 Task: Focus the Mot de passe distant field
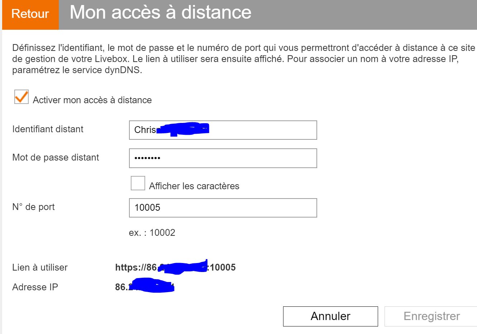[x=223, y=158]
